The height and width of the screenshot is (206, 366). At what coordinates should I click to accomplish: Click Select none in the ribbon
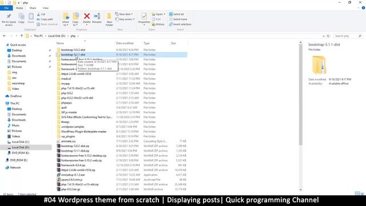[x=178, y=19]
